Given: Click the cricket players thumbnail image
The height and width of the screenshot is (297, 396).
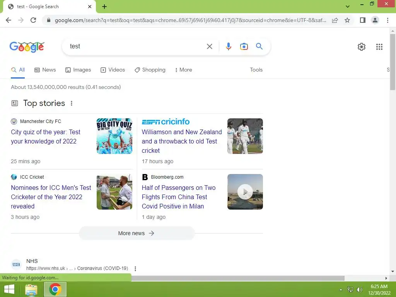Looking at the screenshot, I should pos(245,136).
